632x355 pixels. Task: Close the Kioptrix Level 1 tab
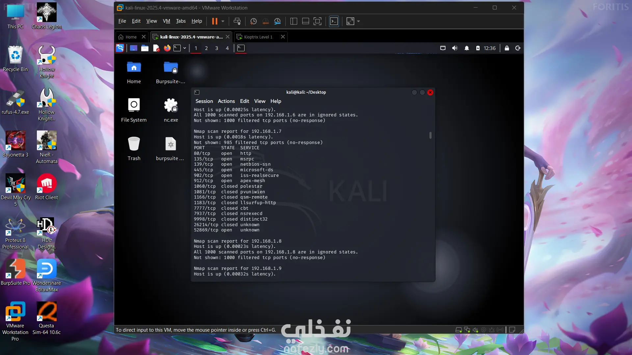point(283,37)
